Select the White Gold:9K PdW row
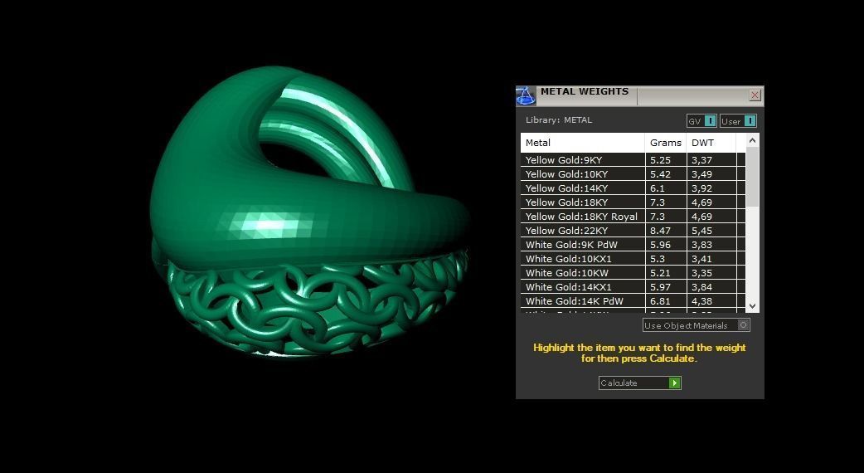864x473 pixels. pyautogui.click(x=633, y=244)
